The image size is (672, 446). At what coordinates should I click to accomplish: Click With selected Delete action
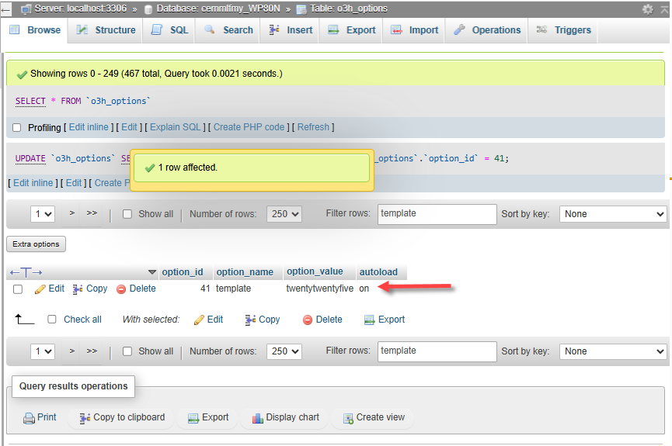[x=322, y=320]
